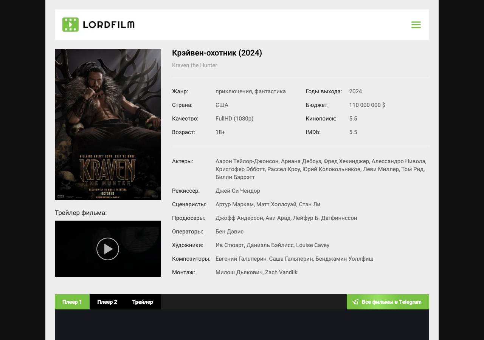
Task: Click the Kraven the Hunter poster
Action: click(x=108, y=125)
